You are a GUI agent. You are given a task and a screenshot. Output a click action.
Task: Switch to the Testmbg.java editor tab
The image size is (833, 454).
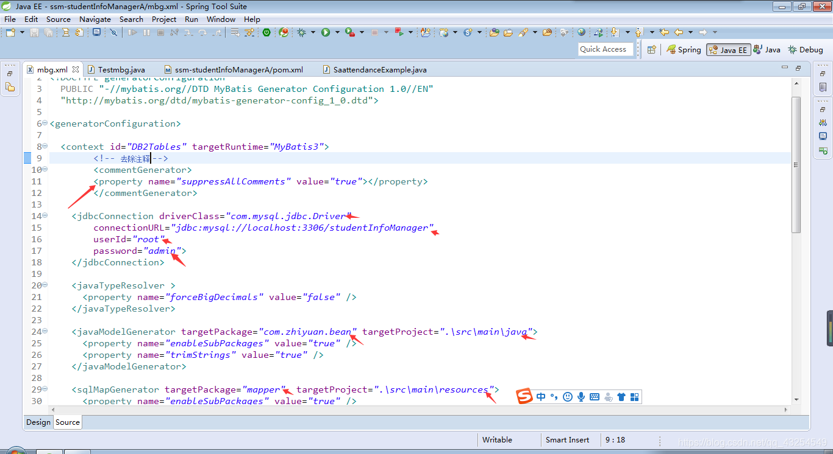pos(116,69)
